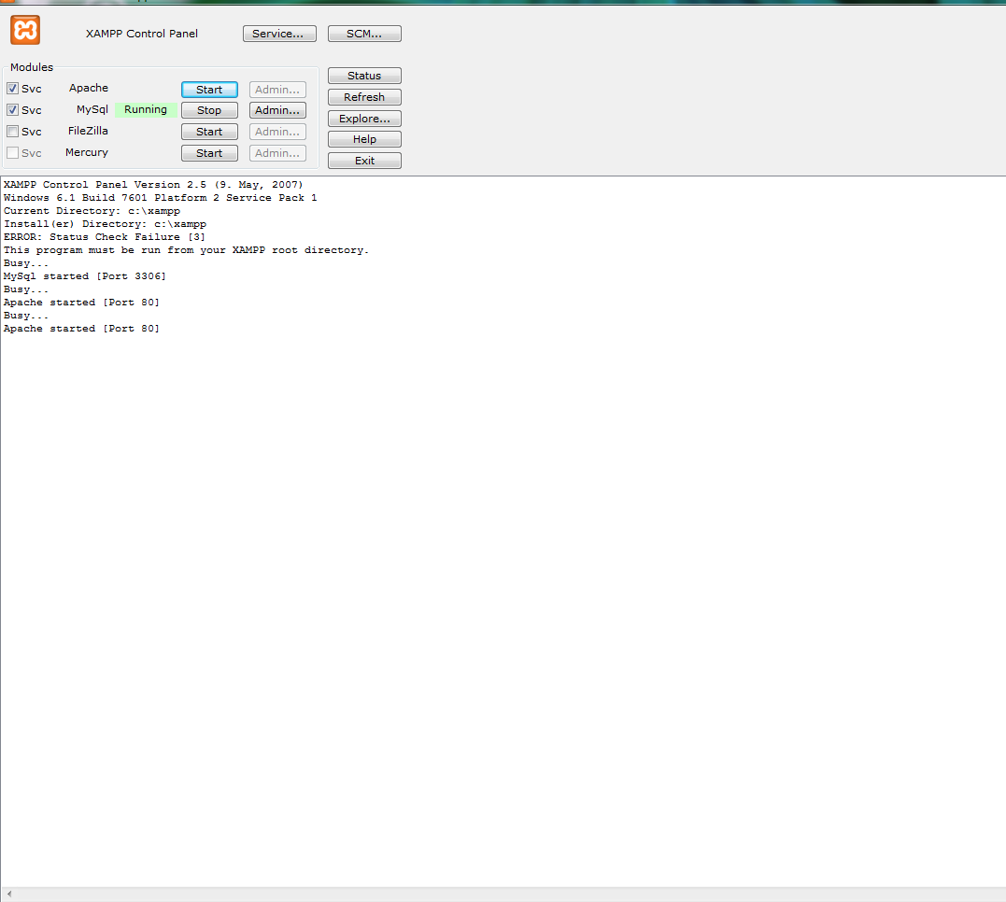Open Admin... for Mercury
The image size is (1006, 902).
277,153
